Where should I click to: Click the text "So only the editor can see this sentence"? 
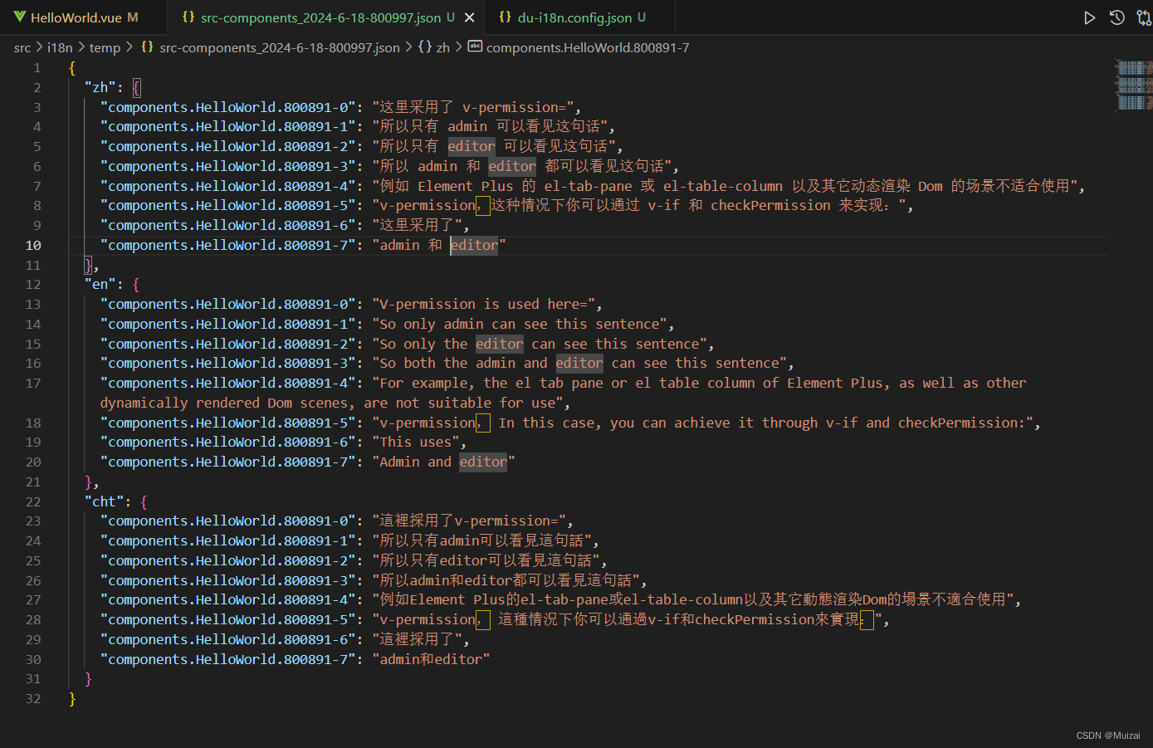[x=540, y=344]
